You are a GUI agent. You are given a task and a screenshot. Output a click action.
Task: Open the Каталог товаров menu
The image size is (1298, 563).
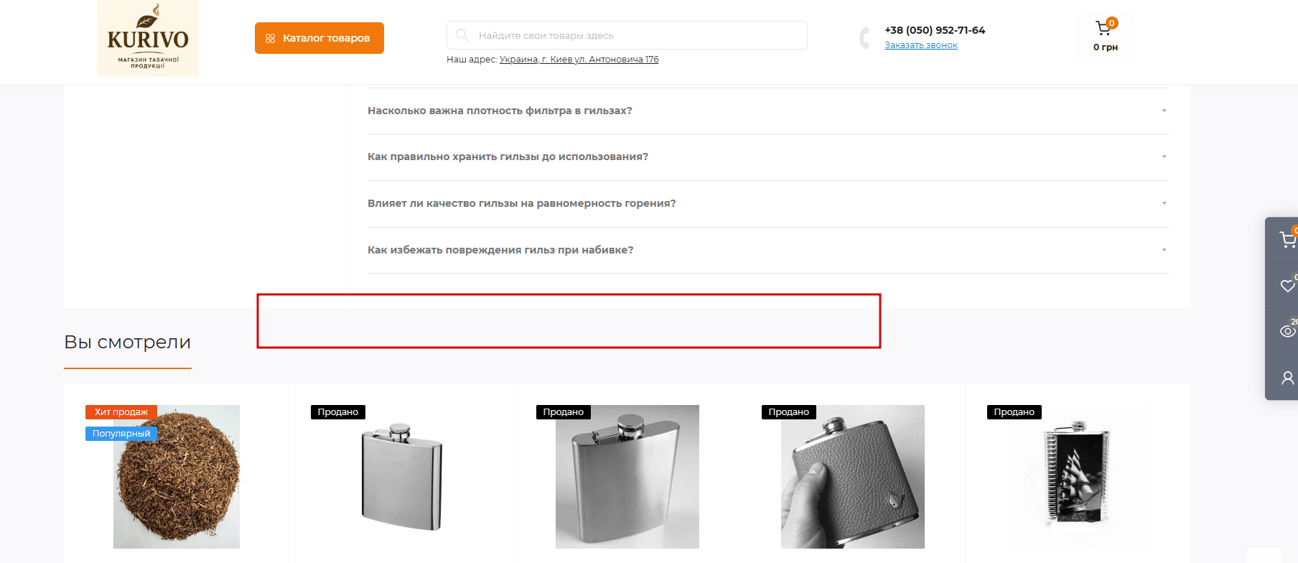[319, 38]
